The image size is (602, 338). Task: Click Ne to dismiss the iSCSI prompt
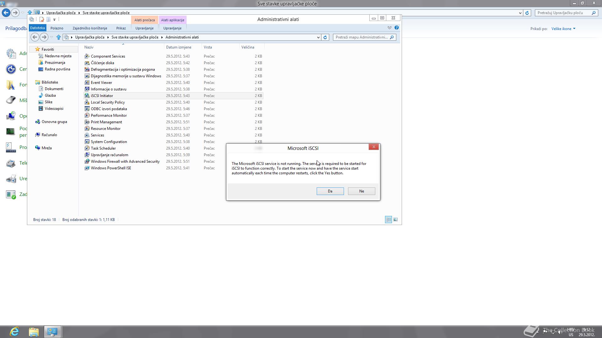pos(361,191)
